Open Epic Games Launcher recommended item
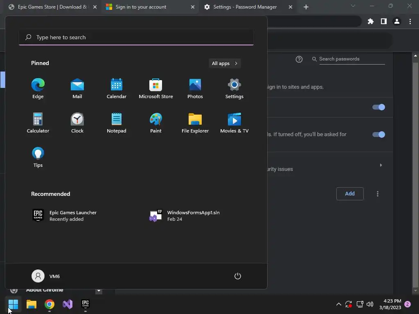This screenshot has height=314, width=419. point(64,215)
